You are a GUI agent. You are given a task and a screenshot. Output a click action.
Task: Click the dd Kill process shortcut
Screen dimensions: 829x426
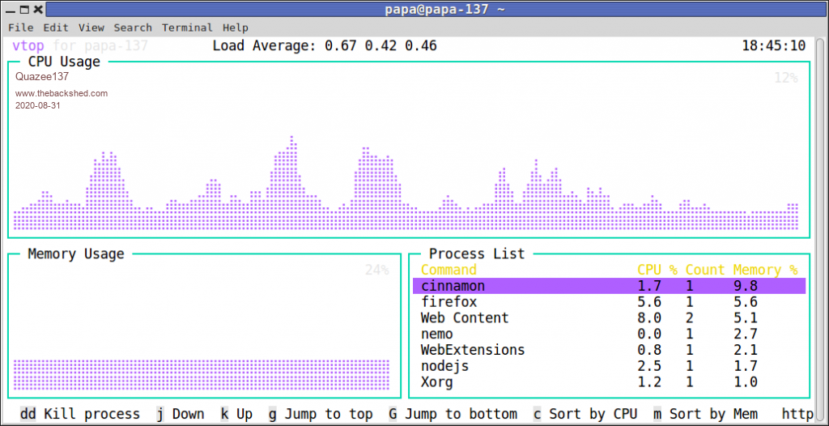79,414
